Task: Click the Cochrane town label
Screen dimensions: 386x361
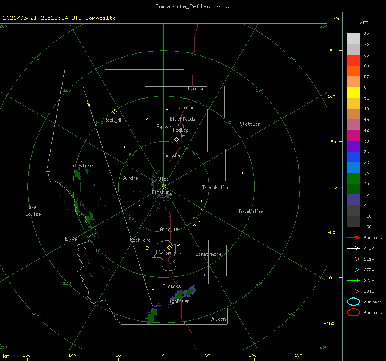Action: pyautogui.click(x=140, y=240)
